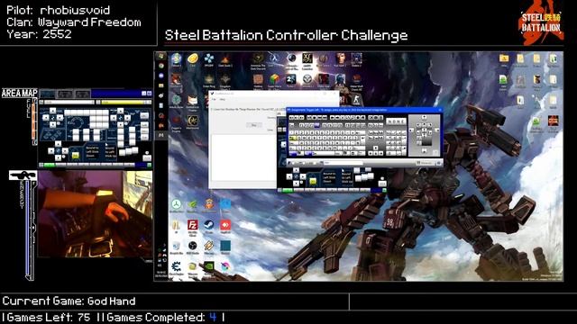The width and height of the screenshot is (577, 324).
Task: Launch Steam from the desktop
Action: click(x=209, y=225)
